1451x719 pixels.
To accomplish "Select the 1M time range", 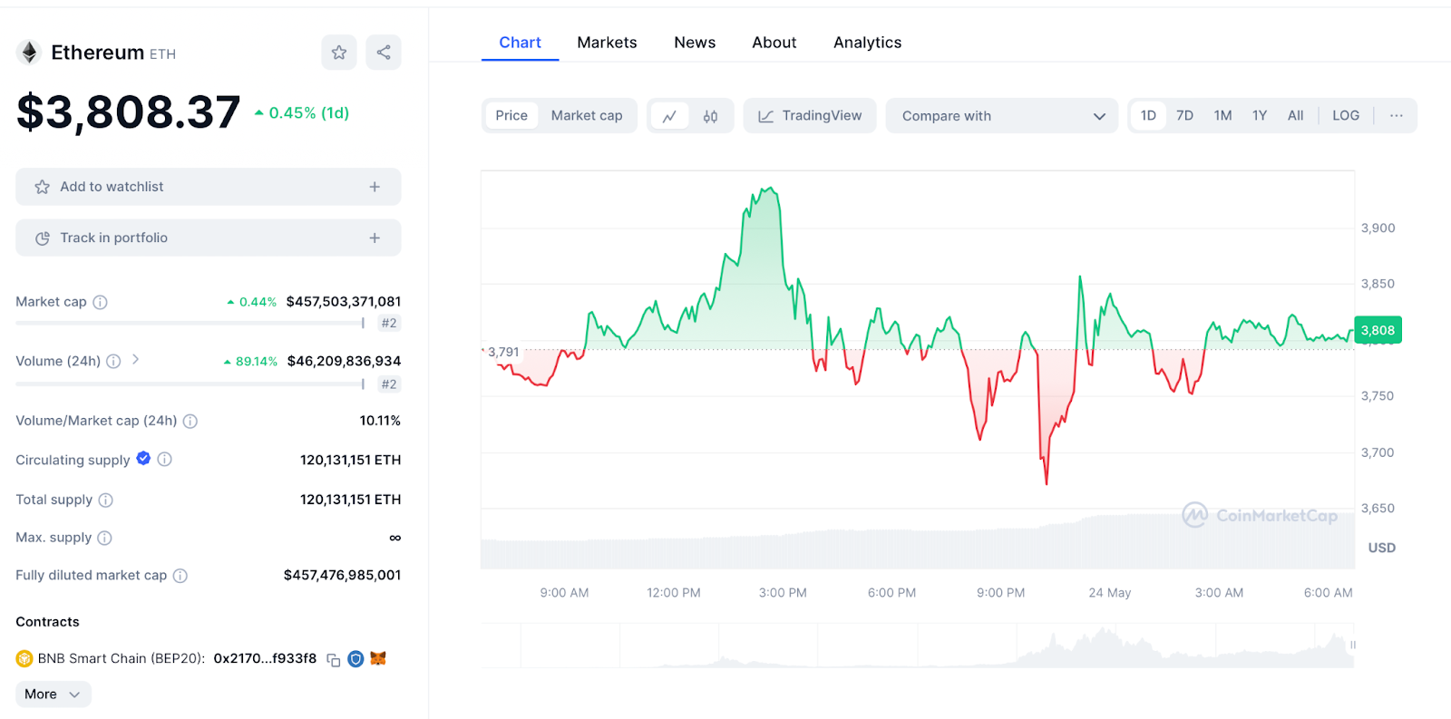I will point(1222,116).
